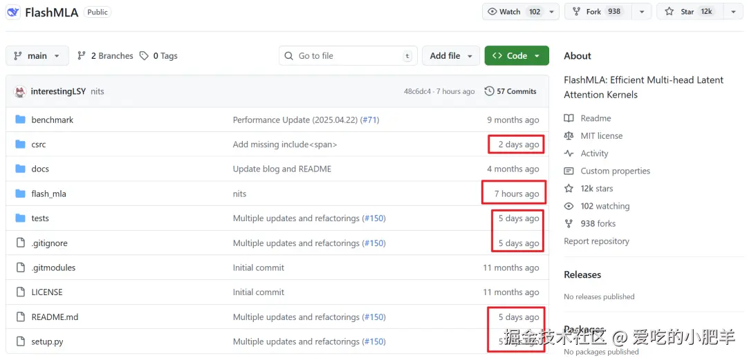This screenshot has width=747, height=358.
Task: Click the Fork button
Action: [600, 12]
